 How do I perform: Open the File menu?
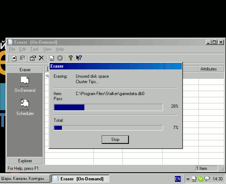[x=12, y=49]
